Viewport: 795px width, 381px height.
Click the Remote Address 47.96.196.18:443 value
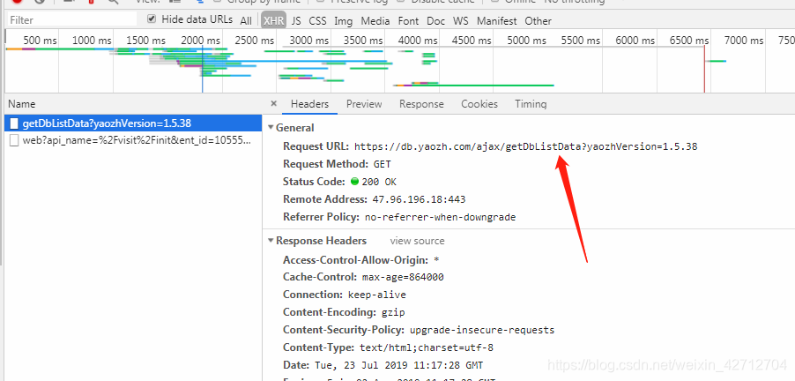419,199
